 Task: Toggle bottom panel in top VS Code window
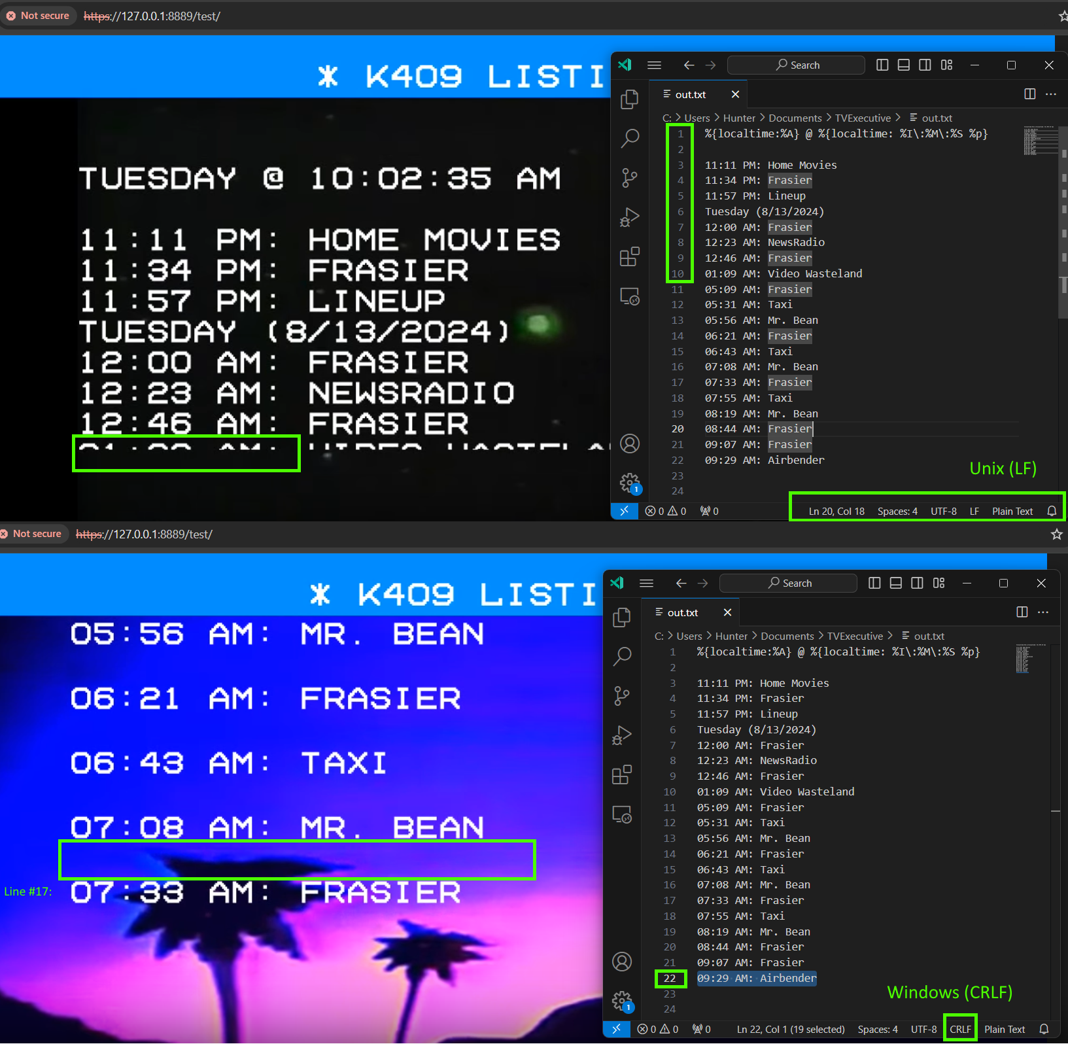click(x=903, y=65)
